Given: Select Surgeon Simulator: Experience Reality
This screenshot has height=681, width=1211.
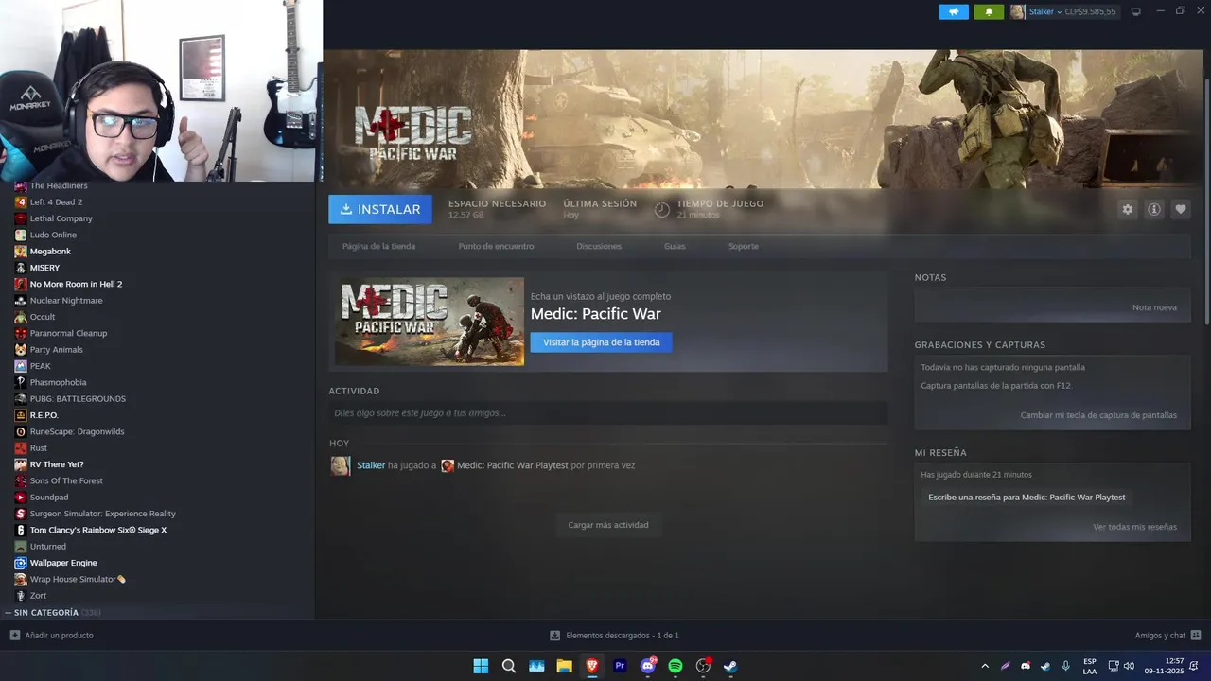Looking at the screenshot, I should tap(103, 514).
